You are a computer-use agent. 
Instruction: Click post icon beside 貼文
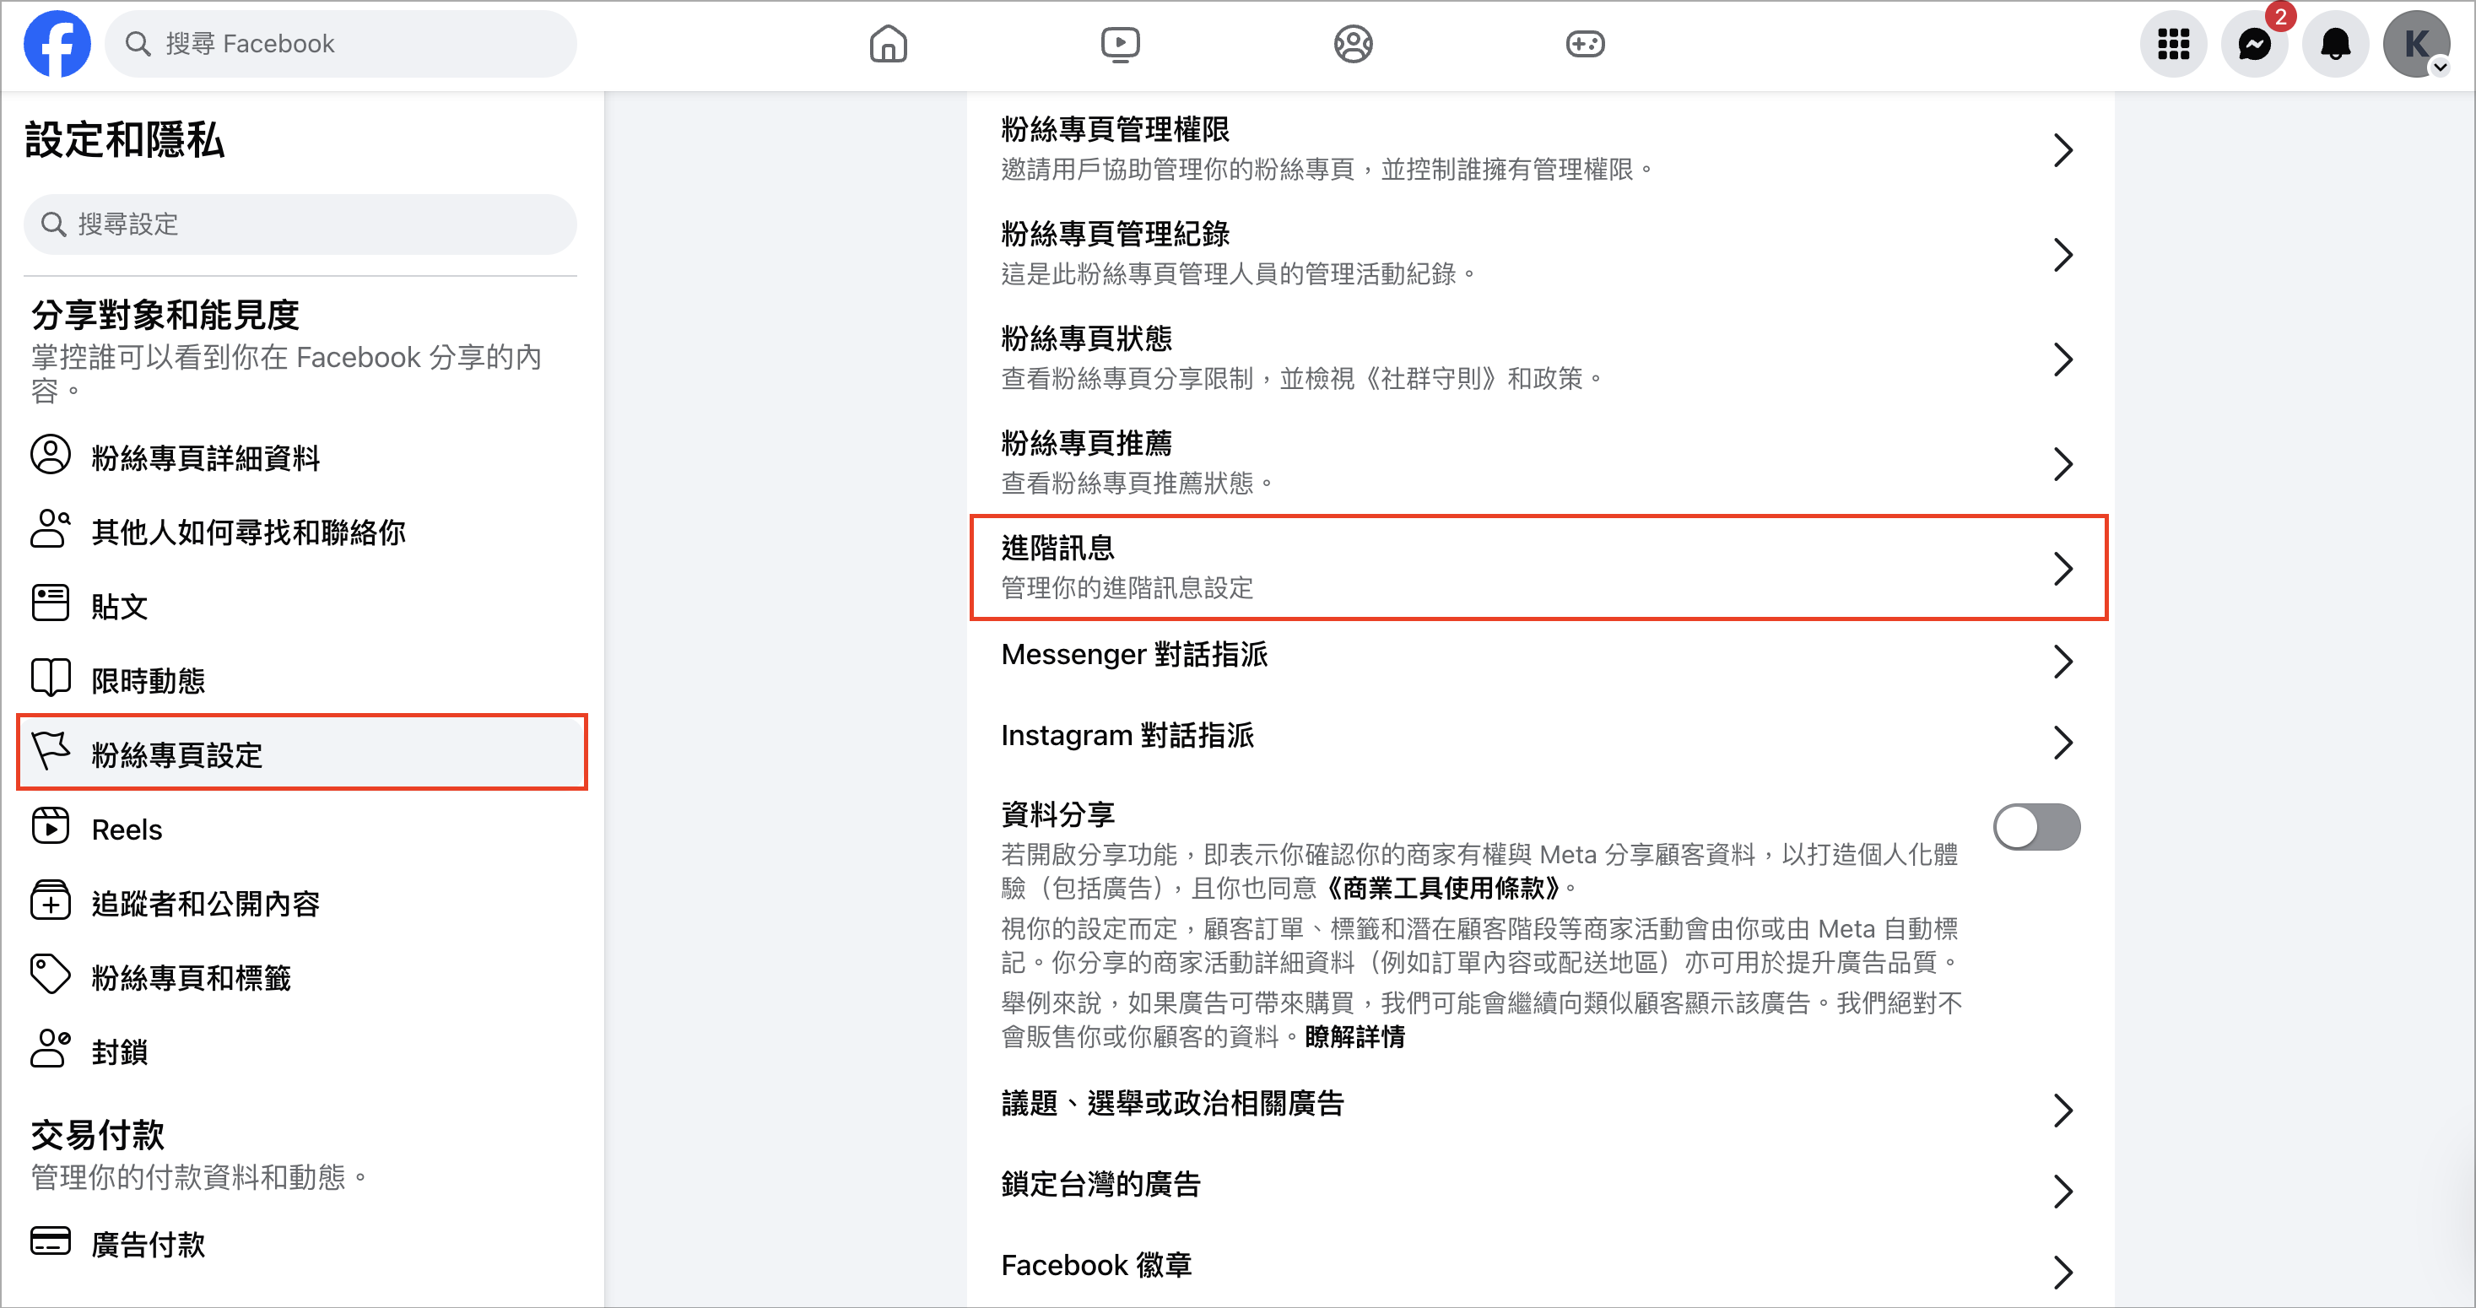click(x=50, y=603)
